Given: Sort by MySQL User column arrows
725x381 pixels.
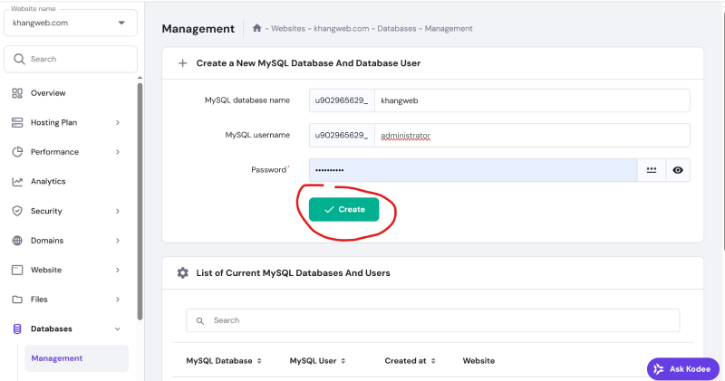Looking at the screenshot, I should [x=343, y=361].
